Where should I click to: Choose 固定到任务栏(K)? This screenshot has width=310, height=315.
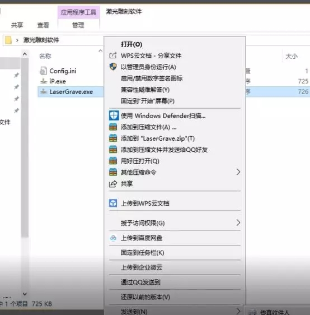(x=142, y=253)
